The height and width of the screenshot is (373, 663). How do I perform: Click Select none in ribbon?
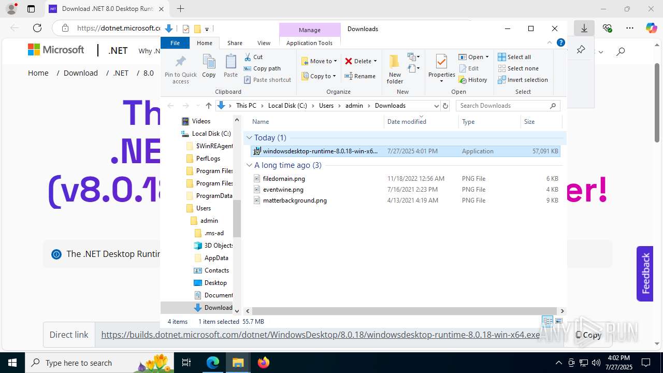518,68
